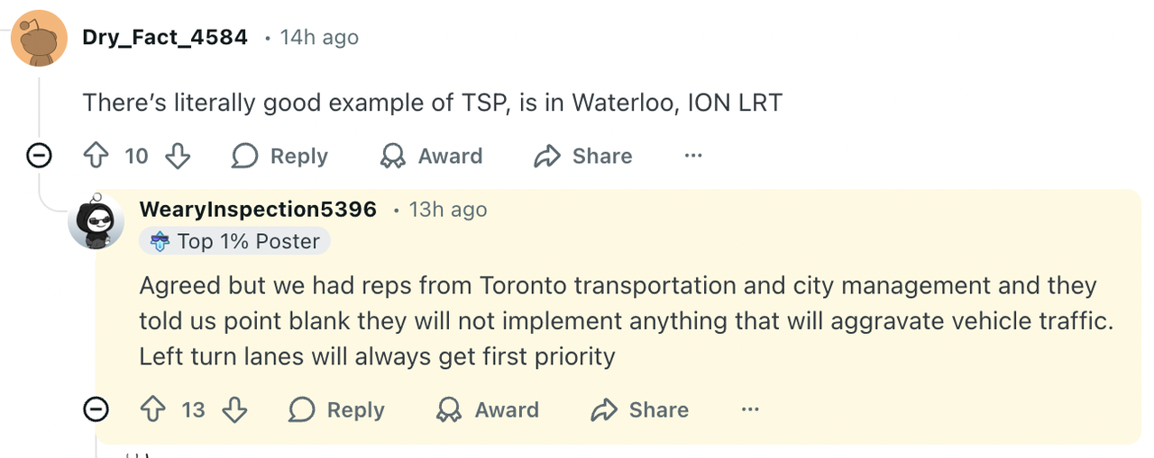Click the 13h ago timestamp
This screenshot has height=458, width=1154.
(447, 210)
